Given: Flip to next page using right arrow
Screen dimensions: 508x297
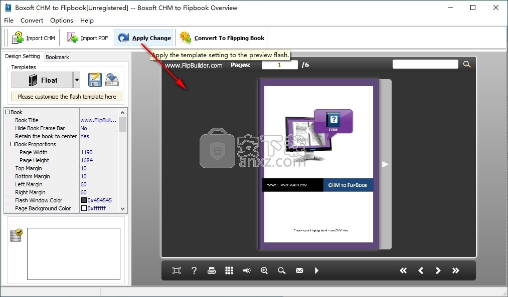Looking at the screenshot, I should [385, 164].
